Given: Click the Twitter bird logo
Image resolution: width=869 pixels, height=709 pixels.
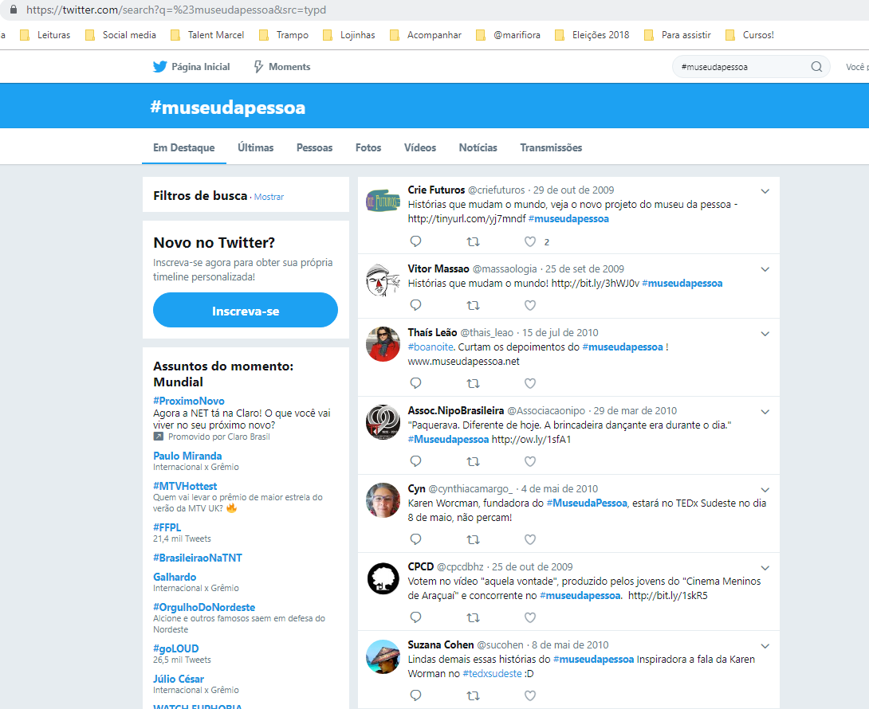Looking at the screenshot, I should point(159,66).
